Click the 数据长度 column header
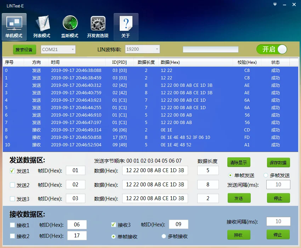The height and width of the screenshot is (248, 301). 146,62
